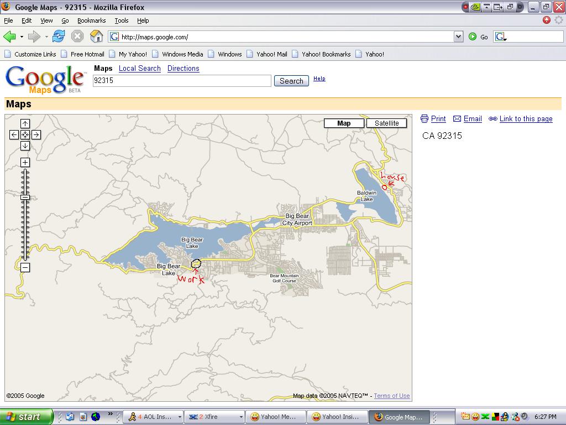Click the Reload page icon
Viewport: 566px width, 425px height.
click(59, 37)
